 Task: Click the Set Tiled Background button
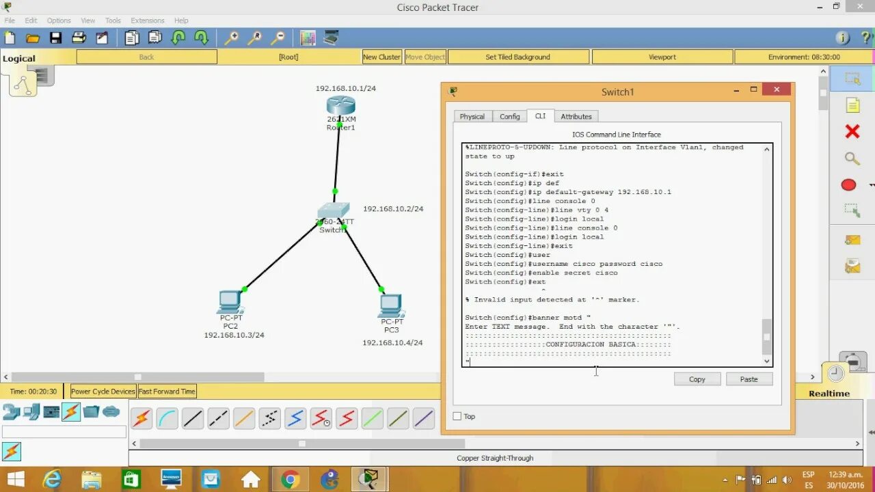tap(517, 57)
